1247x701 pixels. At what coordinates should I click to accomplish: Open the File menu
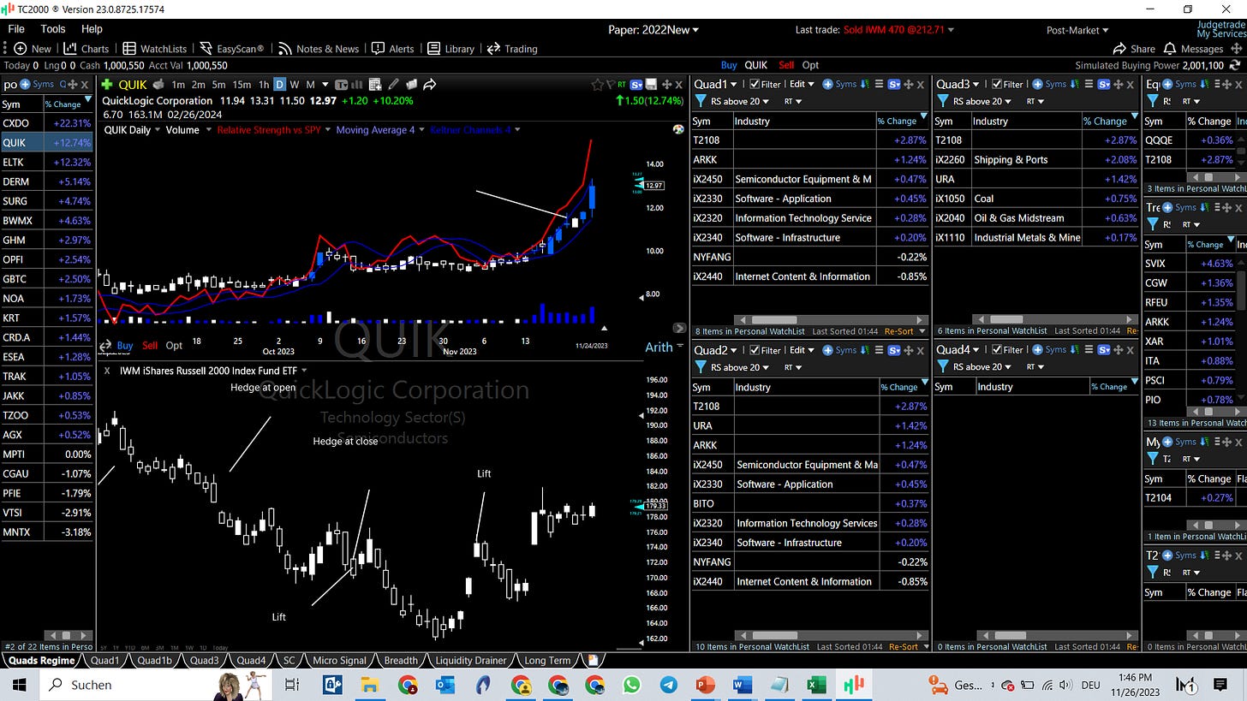(x=16, y=29)
